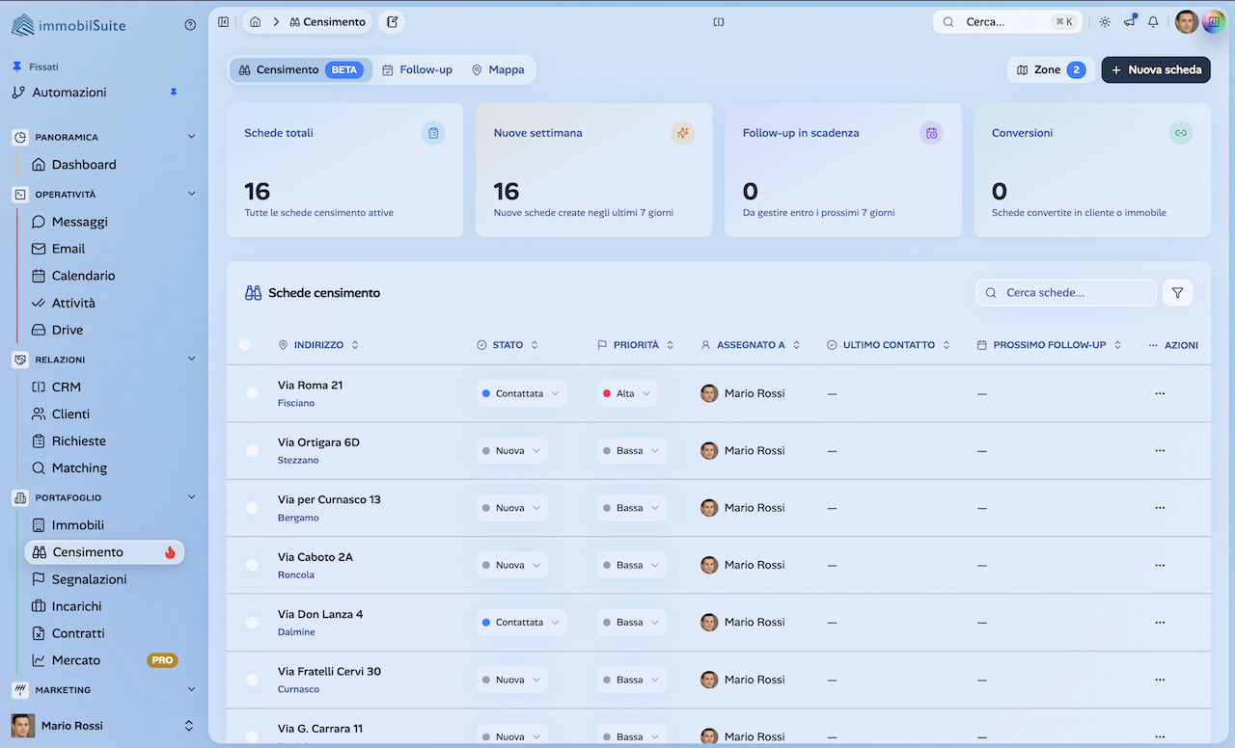Collapse the sidebar with the panel icon
1235x748 pixels.
[223, 21]
